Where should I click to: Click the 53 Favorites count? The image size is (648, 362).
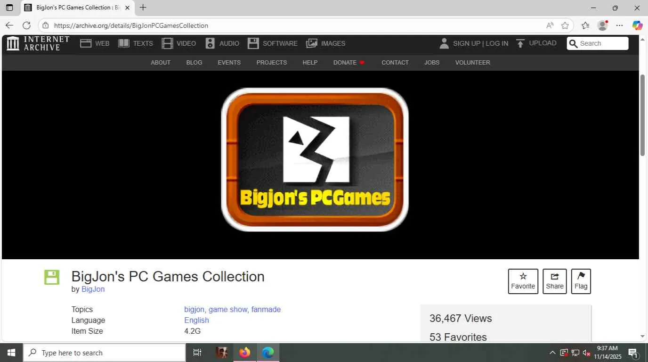[x=458, y=337]
